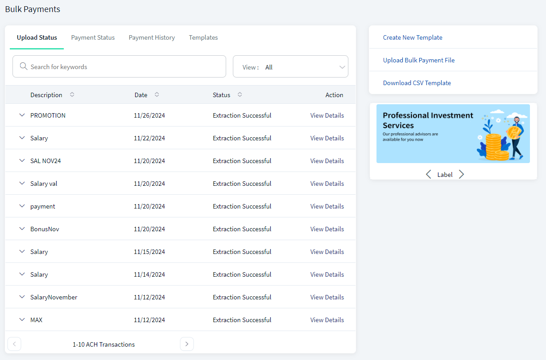Click the BonusNov description text

point(45,229)
